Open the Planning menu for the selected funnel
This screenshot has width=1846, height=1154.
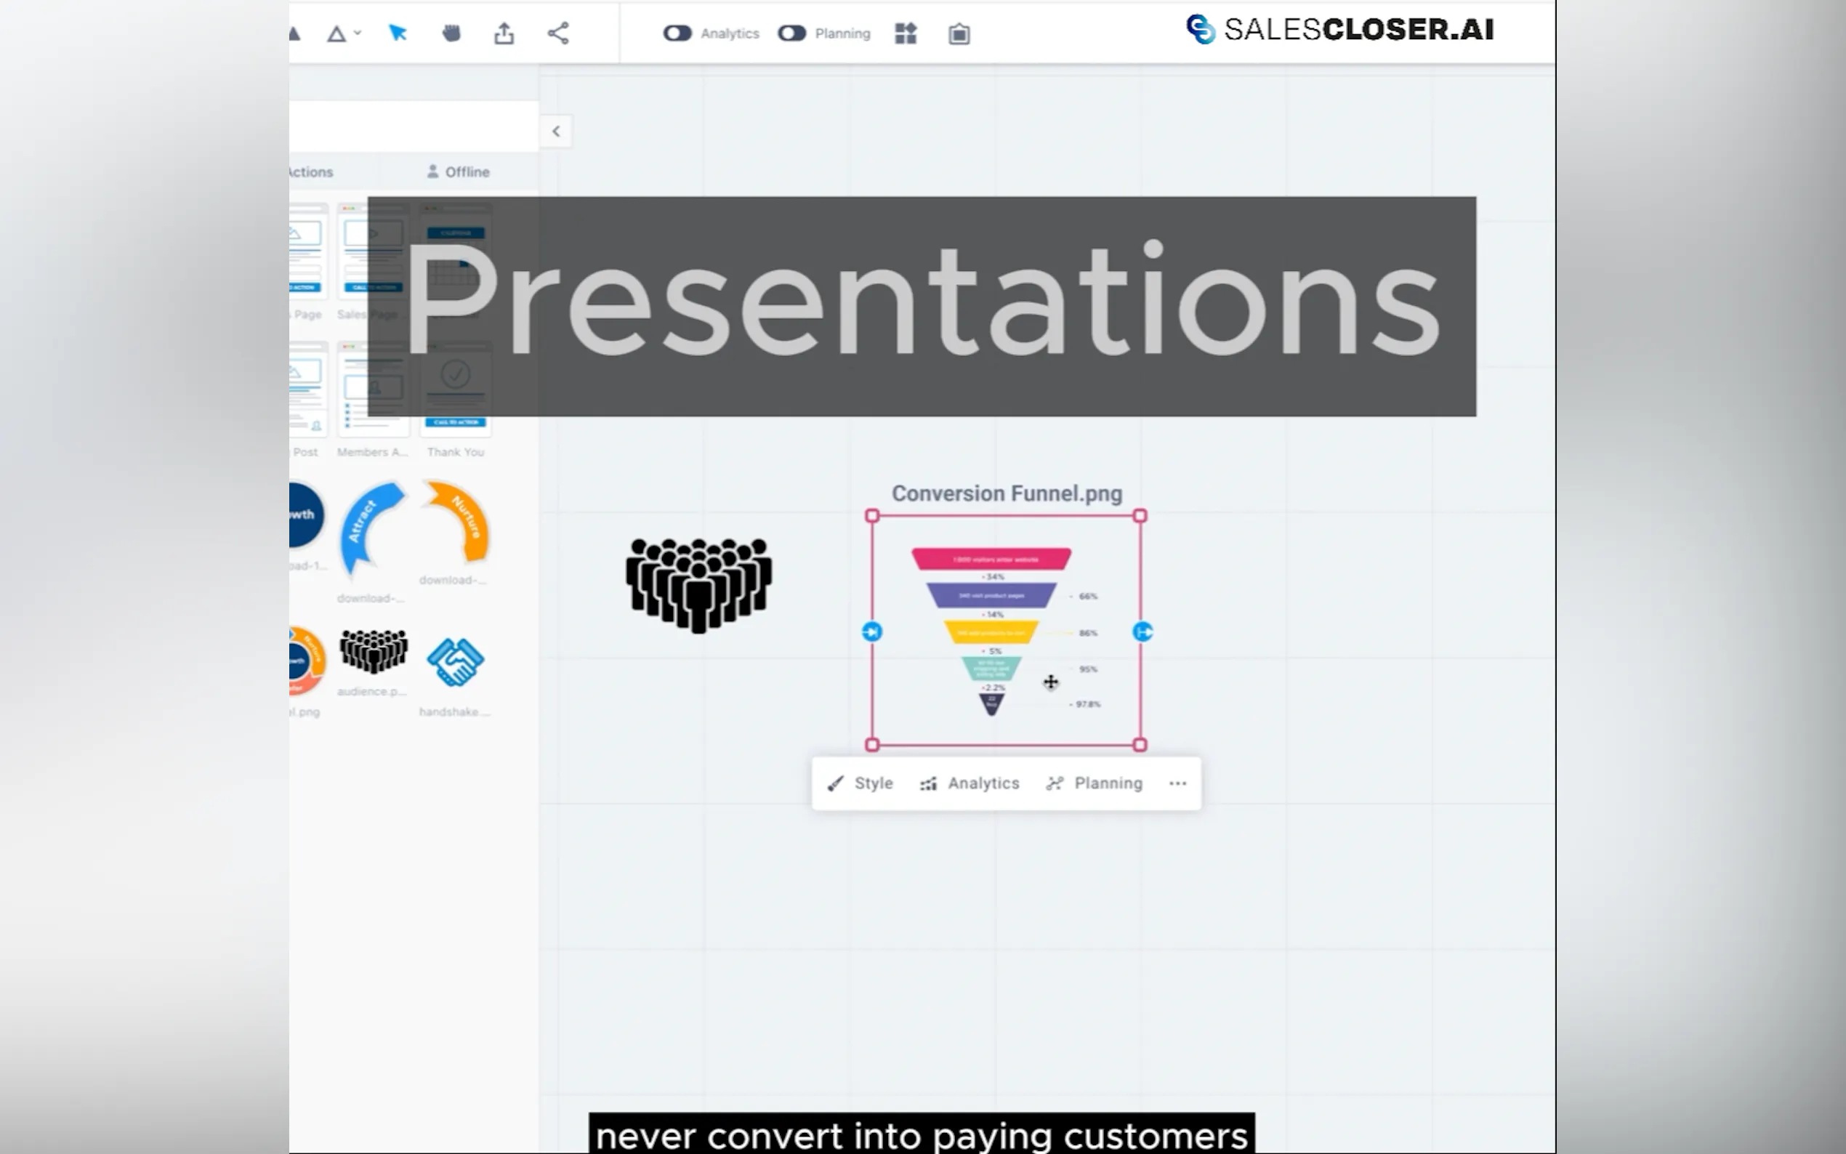point(1094,783)
